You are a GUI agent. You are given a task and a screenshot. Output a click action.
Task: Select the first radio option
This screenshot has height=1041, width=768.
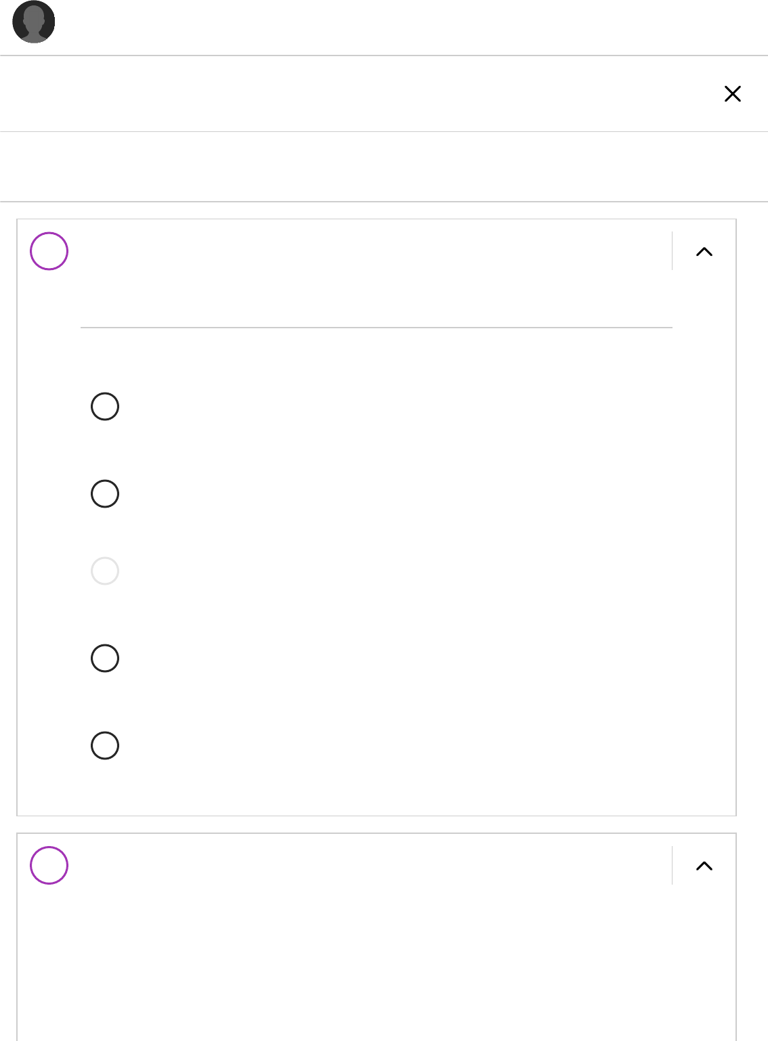coord(105,407)
